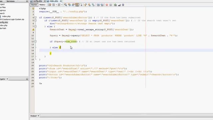The width and height of the screenshot is (213, 120).
Task: Open the Services tab
Action: 10,1
